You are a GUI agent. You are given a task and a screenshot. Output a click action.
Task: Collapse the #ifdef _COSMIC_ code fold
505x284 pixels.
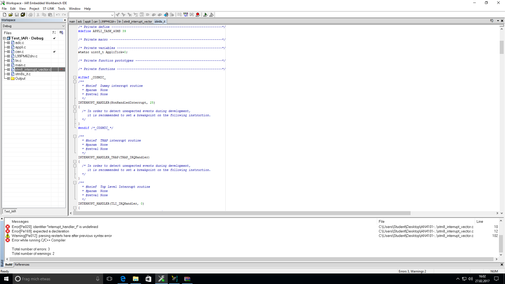75,78
